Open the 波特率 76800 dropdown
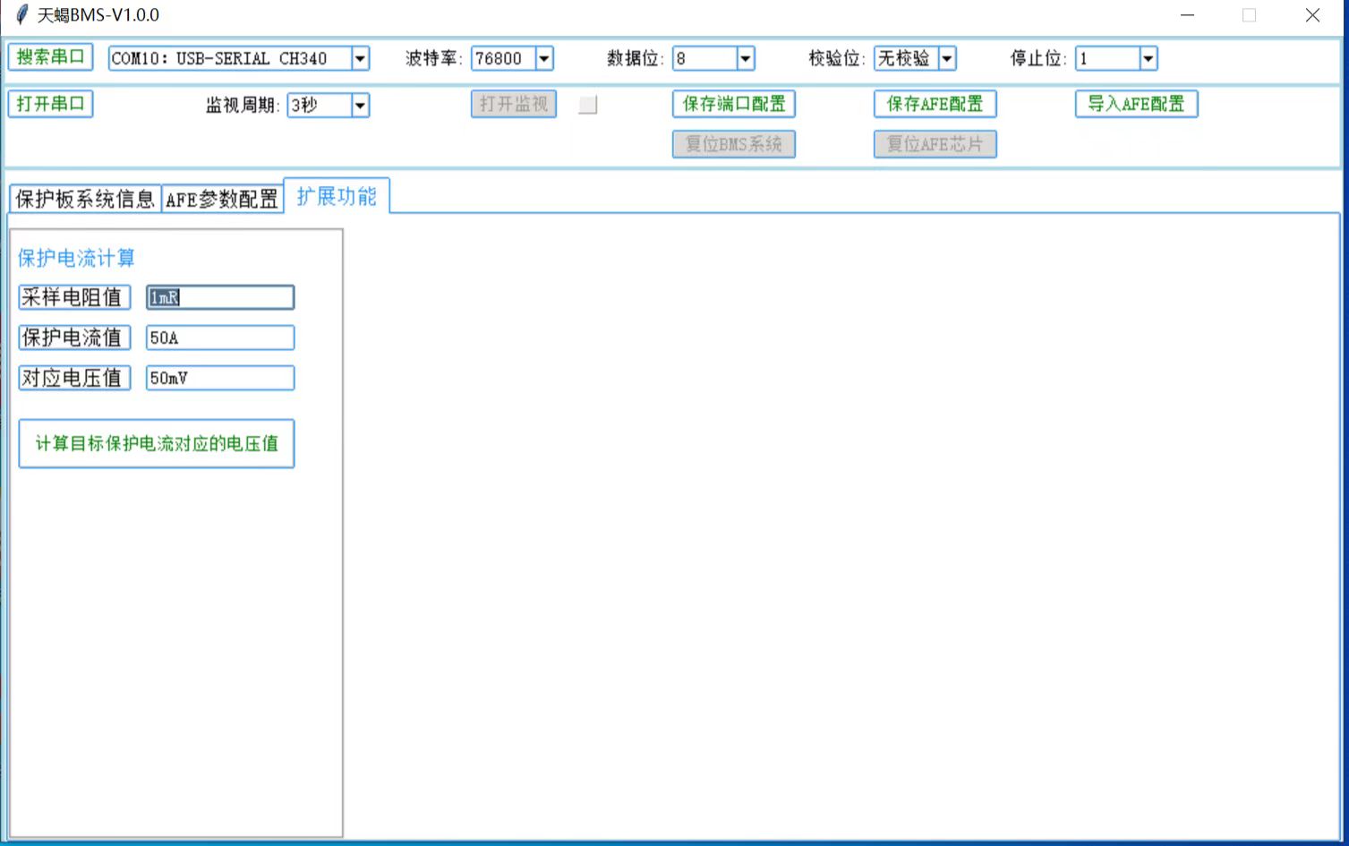This screenshot has height=846, width=1349. coord(543,59)
